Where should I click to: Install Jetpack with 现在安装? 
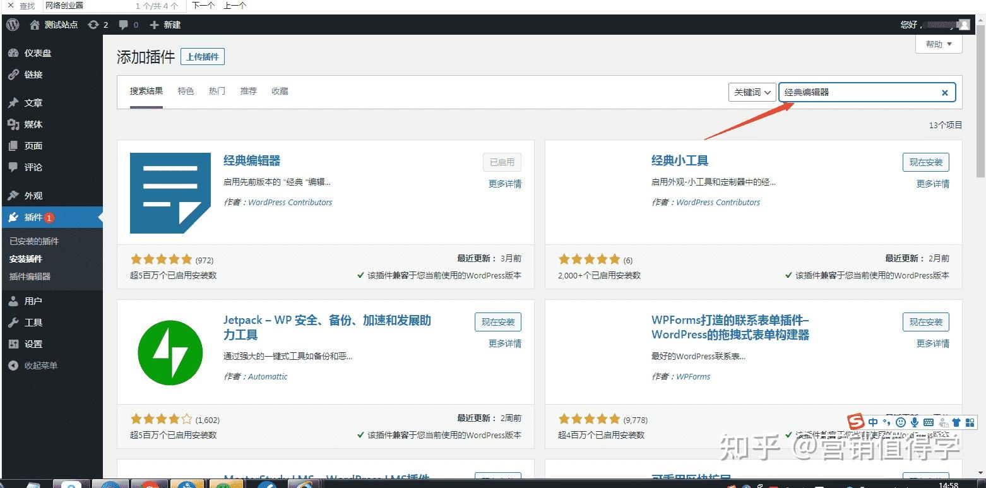point(497,322)
